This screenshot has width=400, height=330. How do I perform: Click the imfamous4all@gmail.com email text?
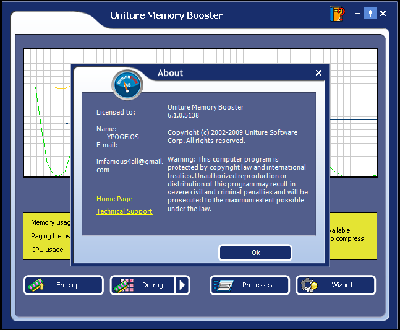(130, 166)
